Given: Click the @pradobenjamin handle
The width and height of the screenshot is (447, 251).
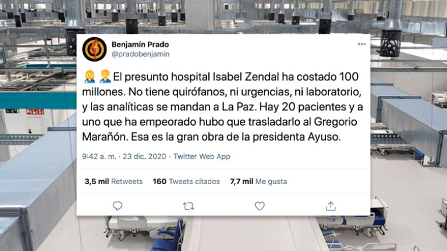Looking at the screenshot, I should (x=140, y=54).
